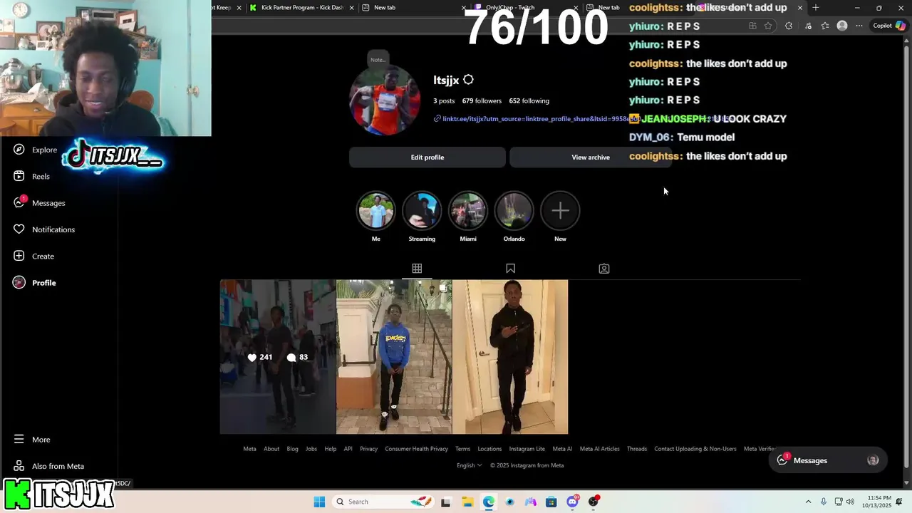Open Discord from the taskbar

(x=572, y=502)
